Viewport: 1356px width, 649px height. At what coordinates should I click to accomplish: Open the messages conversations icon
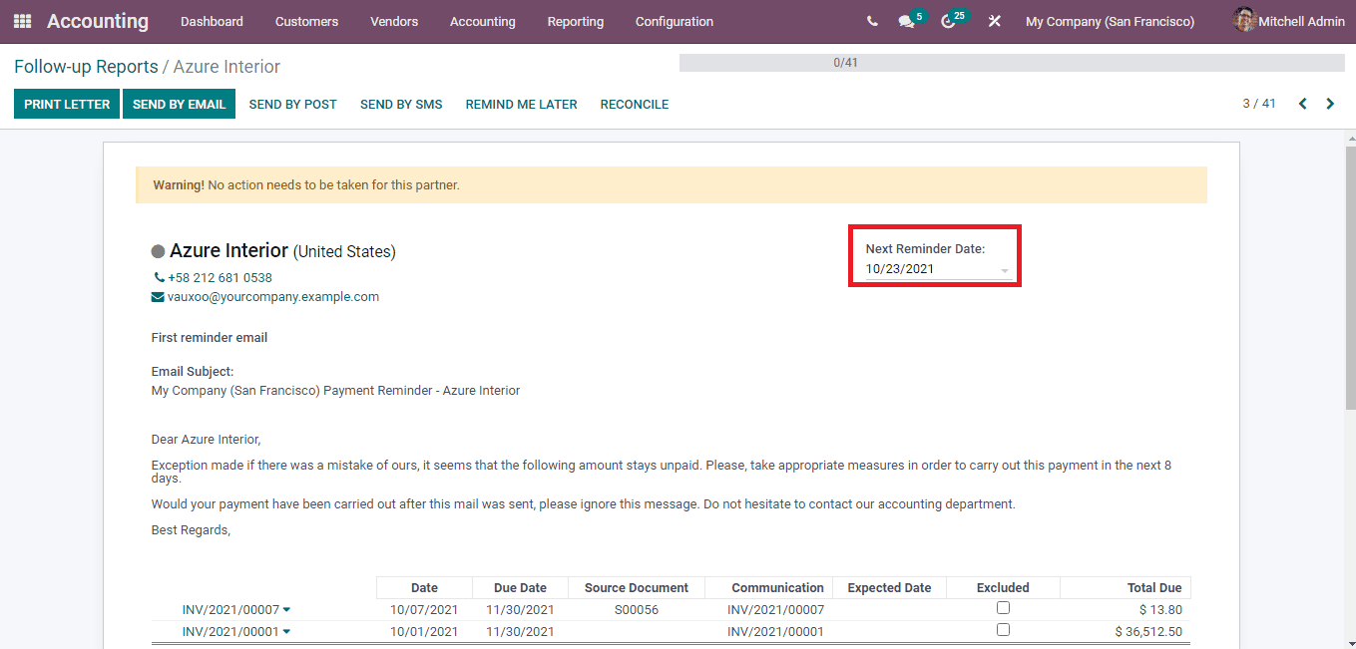(904, 20)
